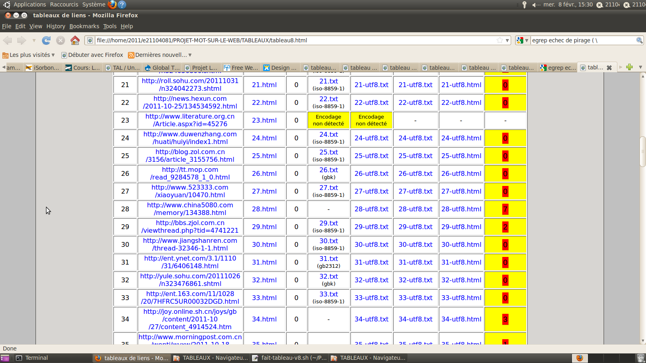Click the volume icon in system tray

click(536, 5)
